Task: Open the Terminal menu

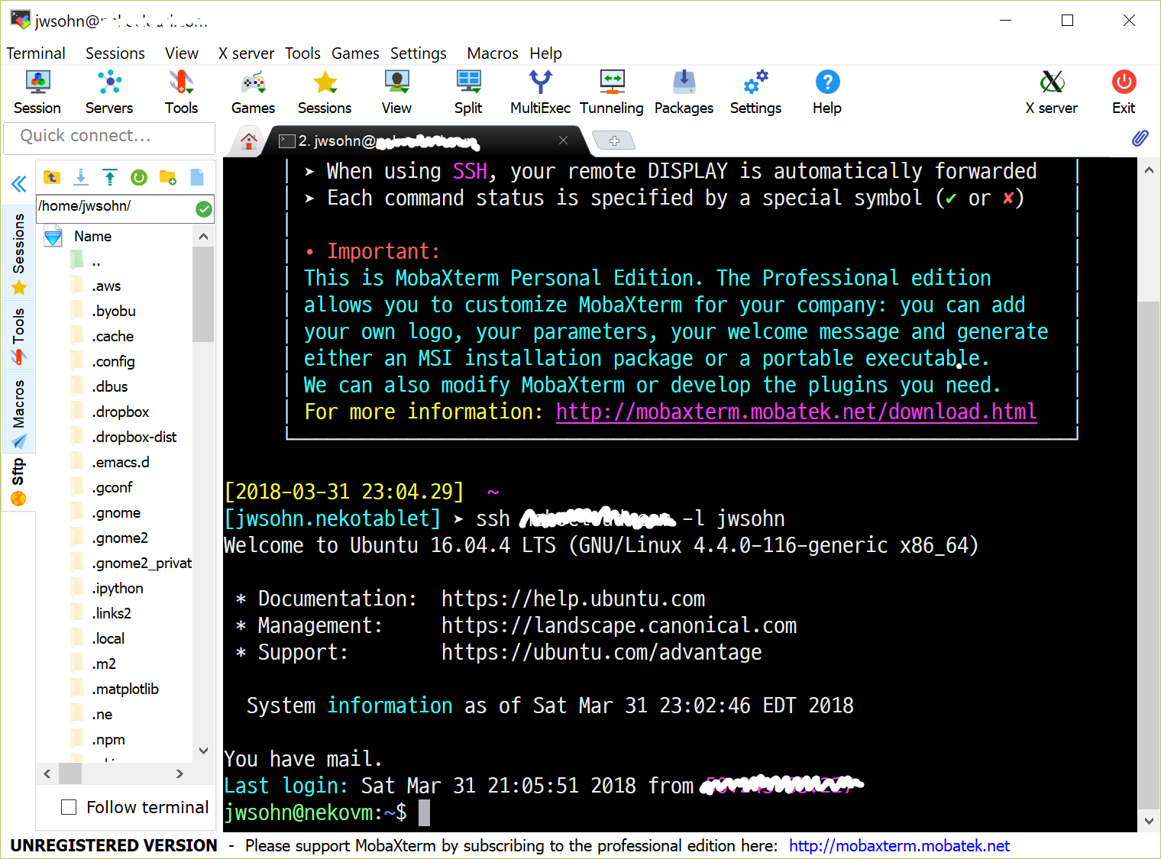Action: coord(36,53)
